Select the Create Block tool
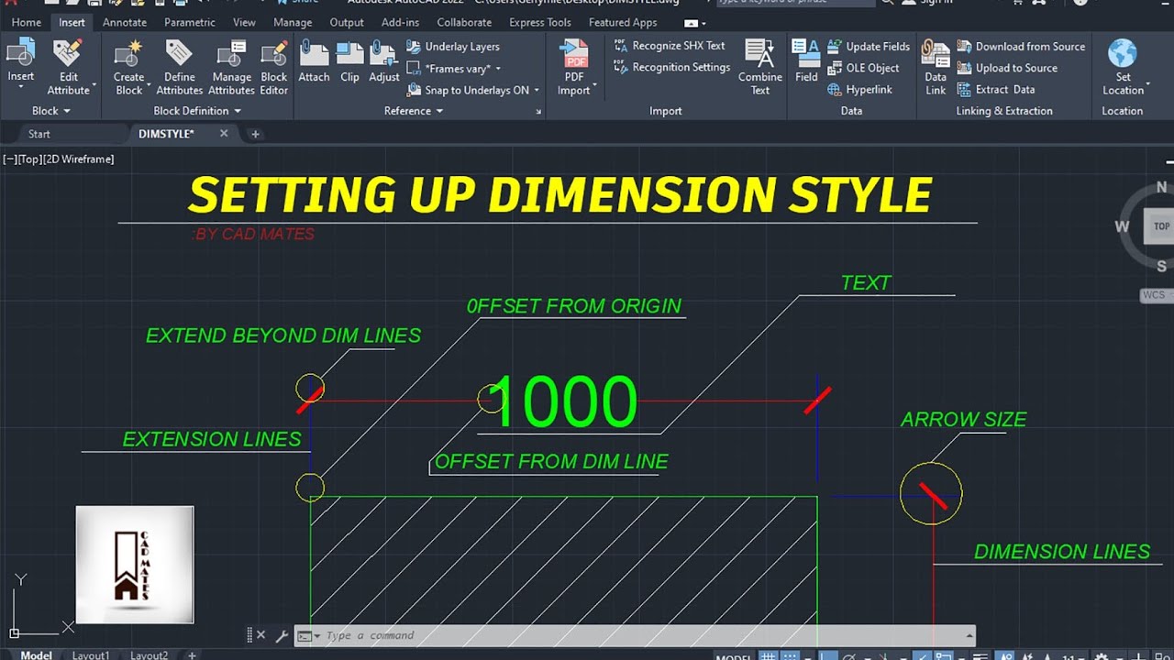This screenshot has width=1174, height=660. pos(128,68)
